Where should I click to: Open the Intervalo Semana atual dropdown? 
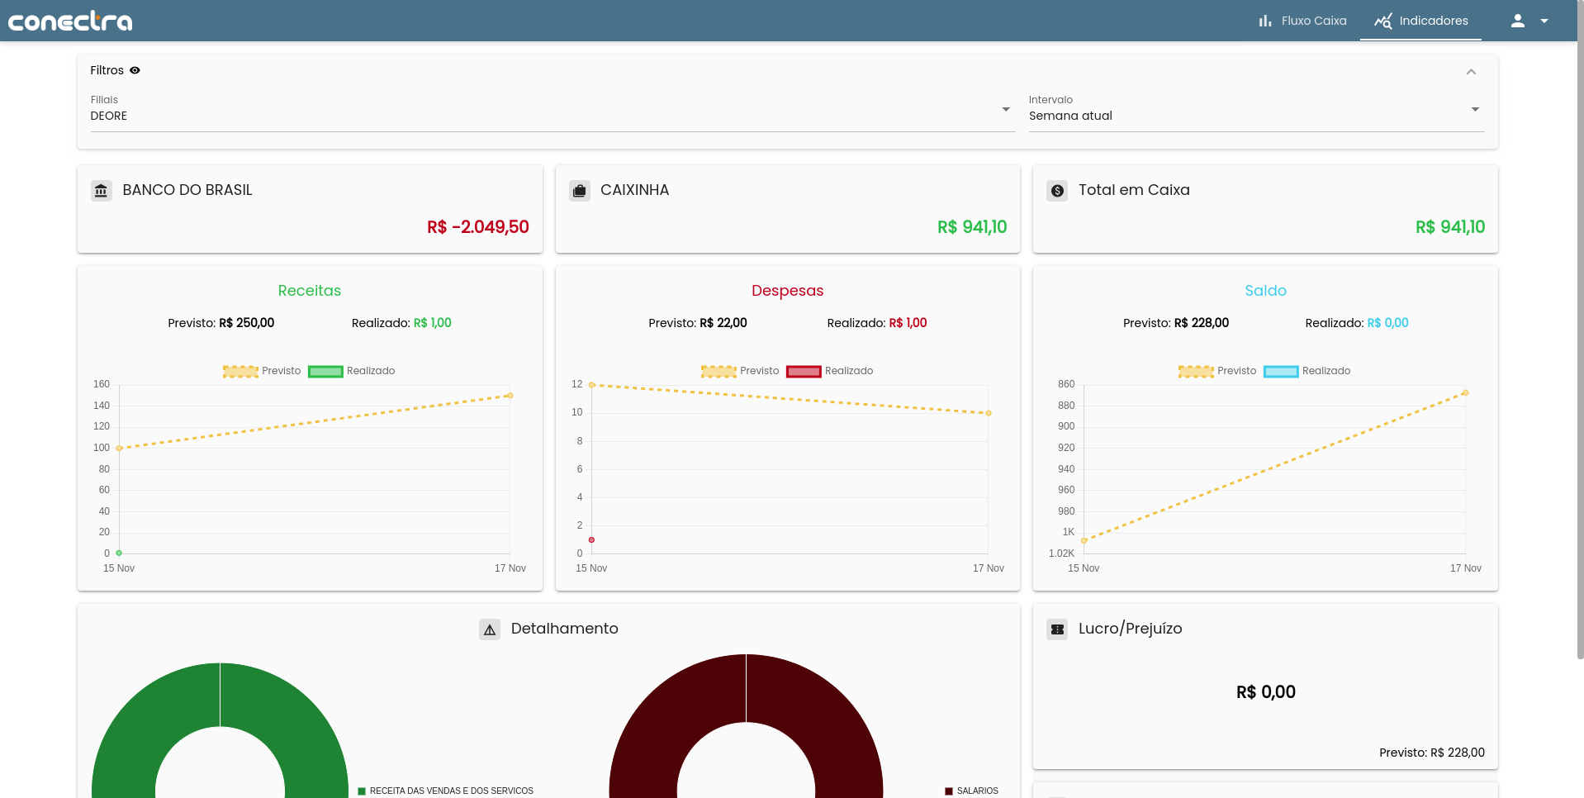coord(1256,112)
